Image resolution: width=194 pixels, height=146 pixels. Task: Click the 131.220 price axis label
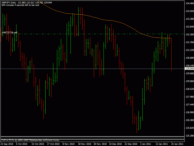(190, 50)
